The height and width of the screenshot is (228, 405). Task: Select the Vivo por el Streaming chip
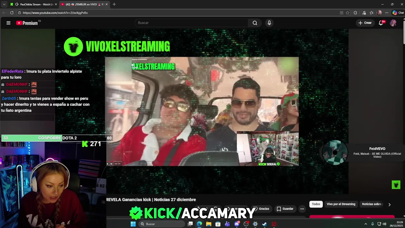coord(341,204)
